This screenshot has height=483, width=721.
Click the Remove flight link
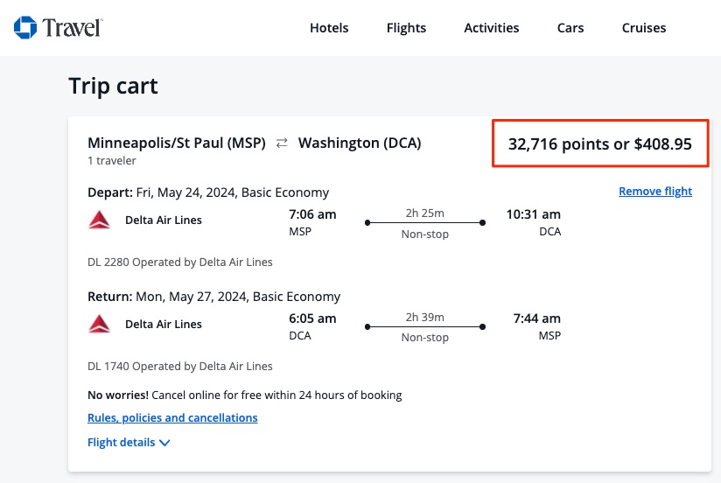(x=655, y=191)
